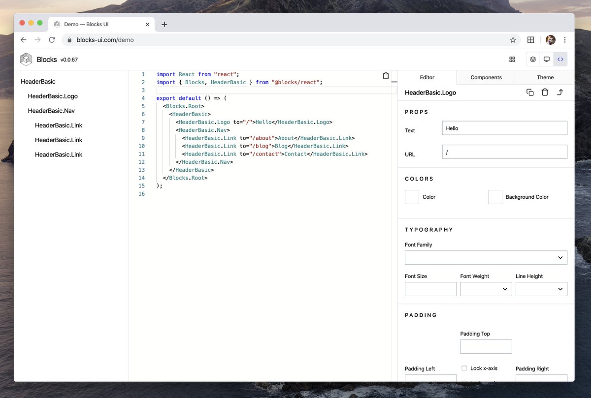
Task: Open a new browser tab with plus
Action: (164, 24)
